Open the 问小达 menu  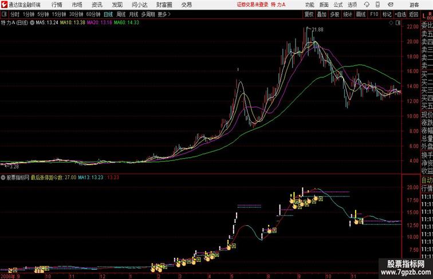pos(140,5)
